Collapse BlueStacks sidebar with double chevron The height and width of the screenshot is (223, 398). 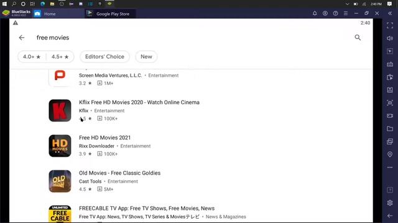390,14
